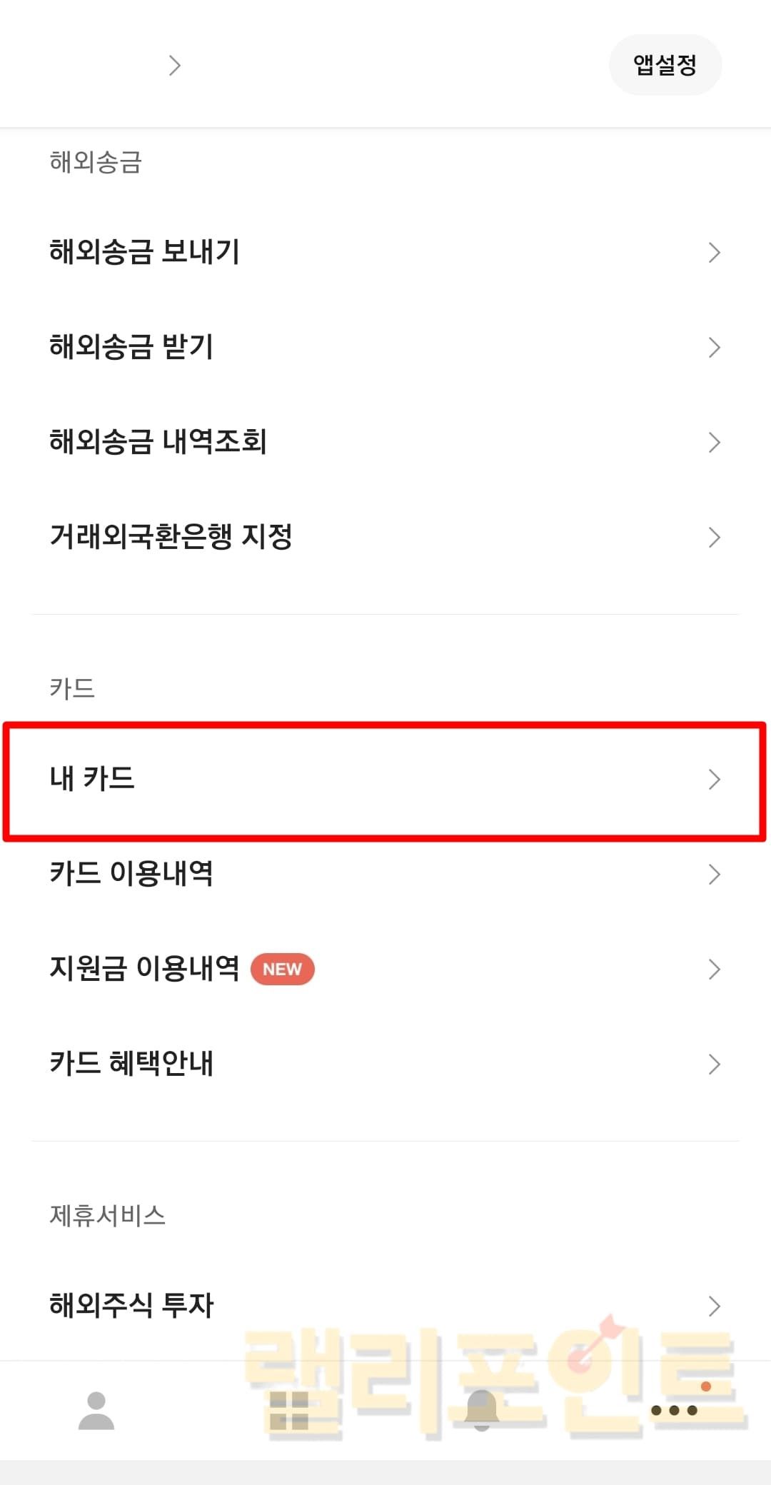Open 내 카드 menu item

pyautogui.click(x=93, y=779)
